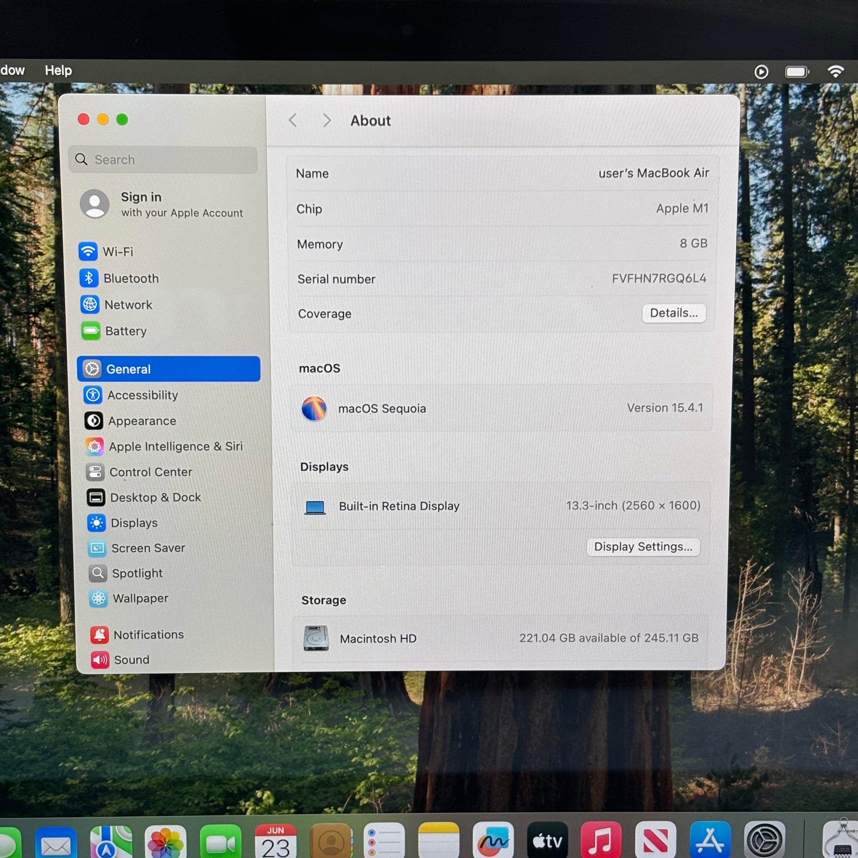Open the Battery settings pane

114,331
